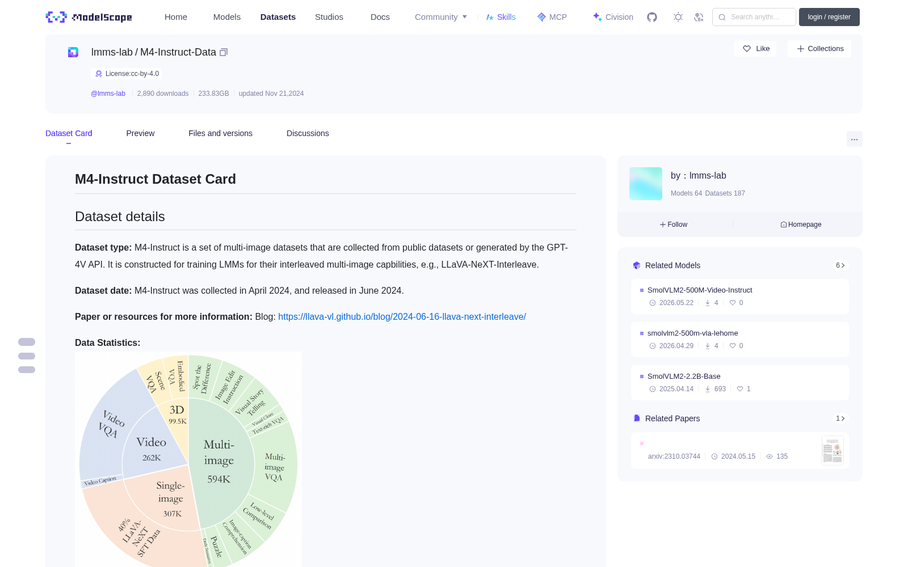Open the ModelScope logo homepage

(x=89, y=17)
